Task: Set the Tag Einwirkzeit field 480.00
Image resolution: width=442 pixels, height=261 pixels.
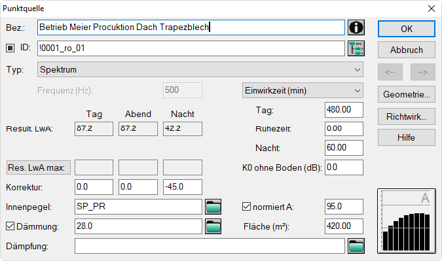Action: pyautogui.click(x=344, y=110)
